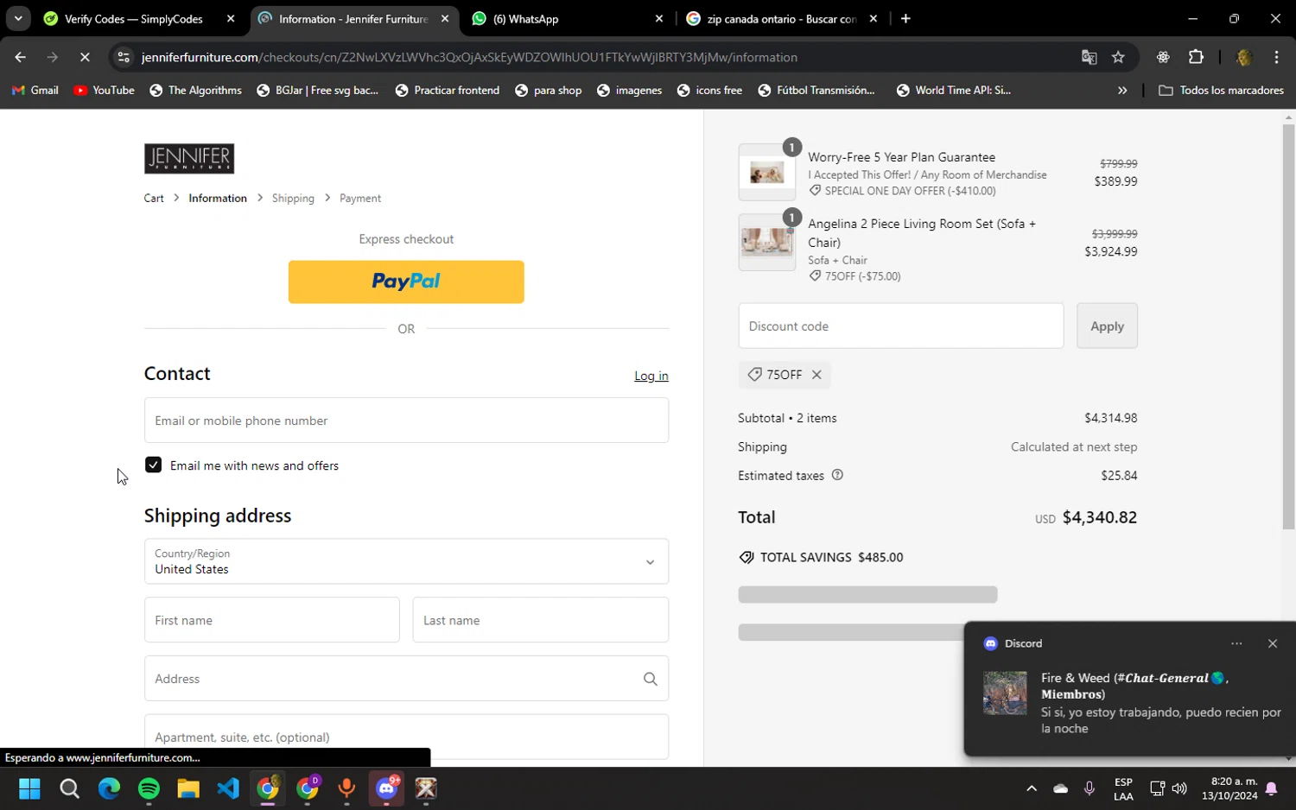Close the Discord notification
This screenshot has height=810, width=1296.
pos(1273,643)
